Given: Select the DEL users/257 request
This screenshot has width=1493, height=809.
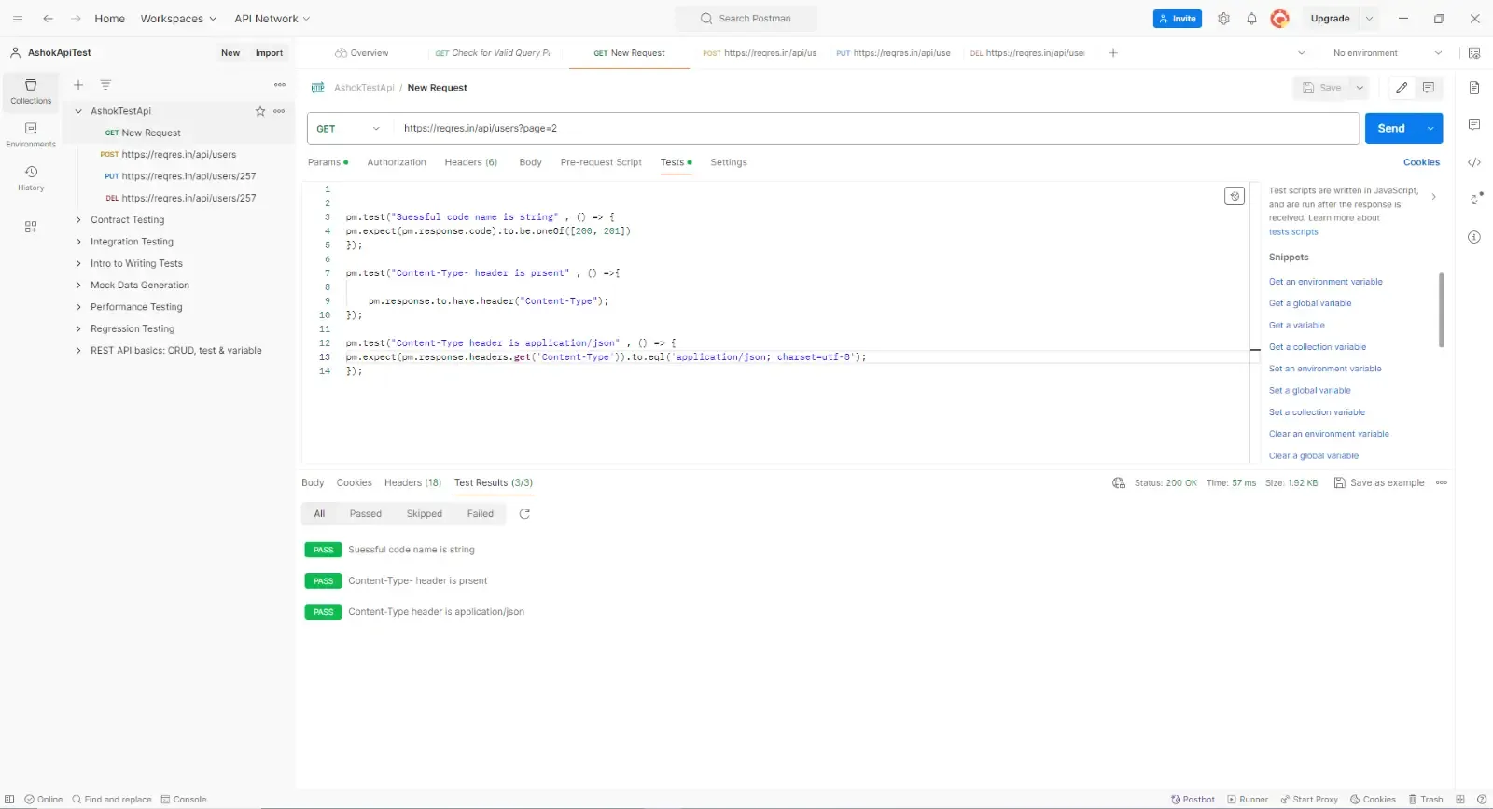Looking at the screenshot, I should [x=181, y=198].
